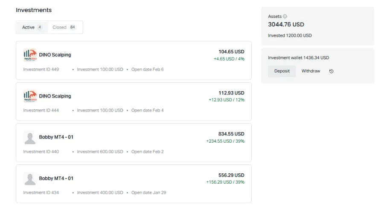Click the Investment wallet 1436.34 USD balance
Screen dimensions: 384x213
point(298,58)
